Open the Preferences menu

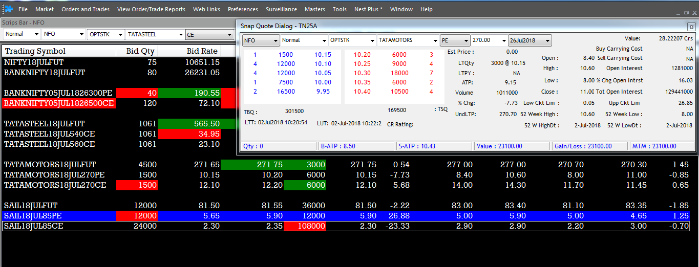(243, 9)
